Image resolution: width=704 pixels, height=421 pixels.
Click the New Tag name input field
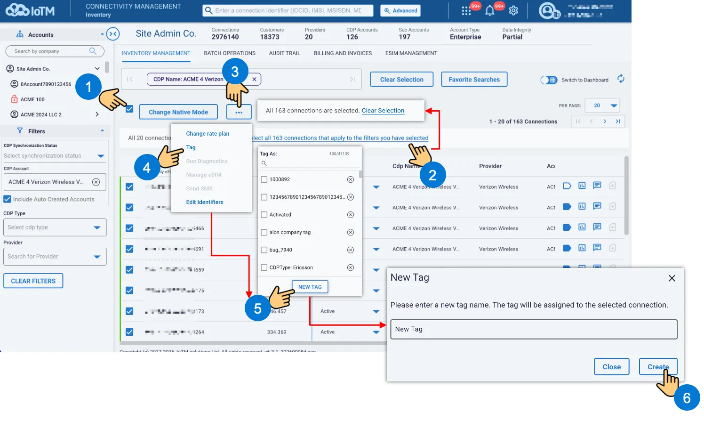pyautogui.click(x=534, y=329)
